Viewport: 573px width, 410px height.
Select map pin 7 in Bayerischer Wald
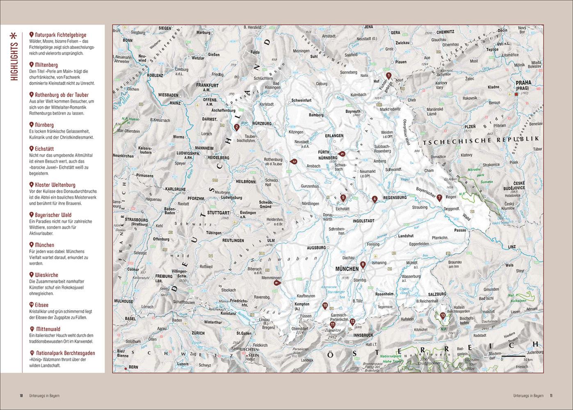[439, 198]
